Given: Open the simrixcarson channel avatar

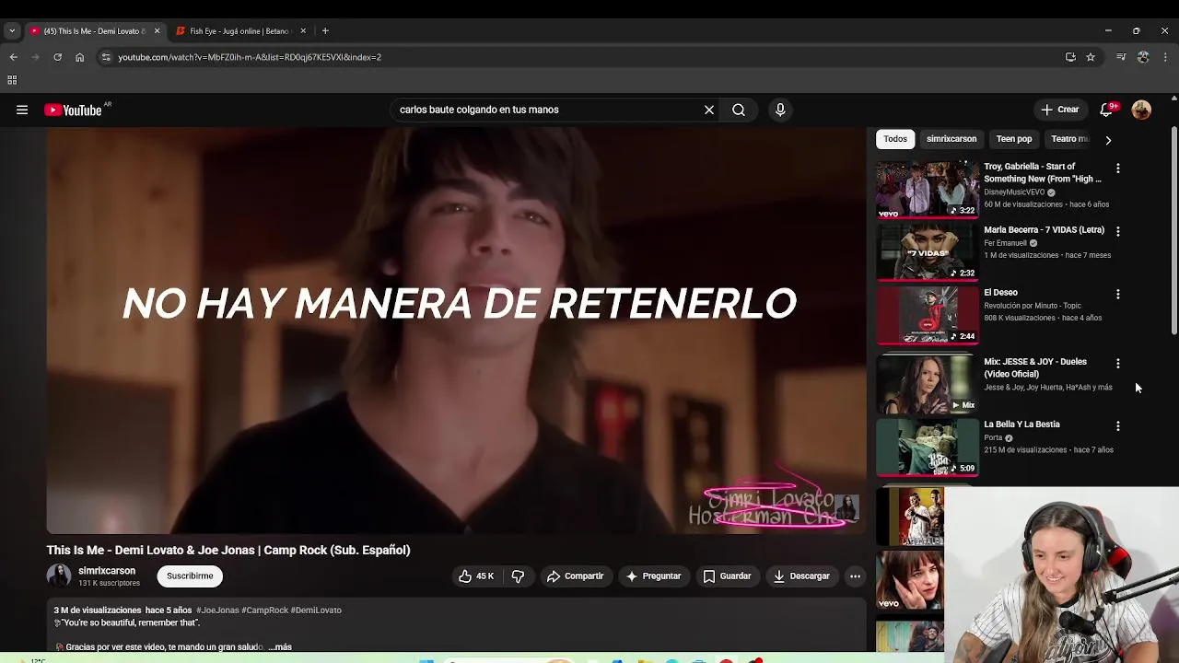Looking at the screenshot, I should pos(59,576).
